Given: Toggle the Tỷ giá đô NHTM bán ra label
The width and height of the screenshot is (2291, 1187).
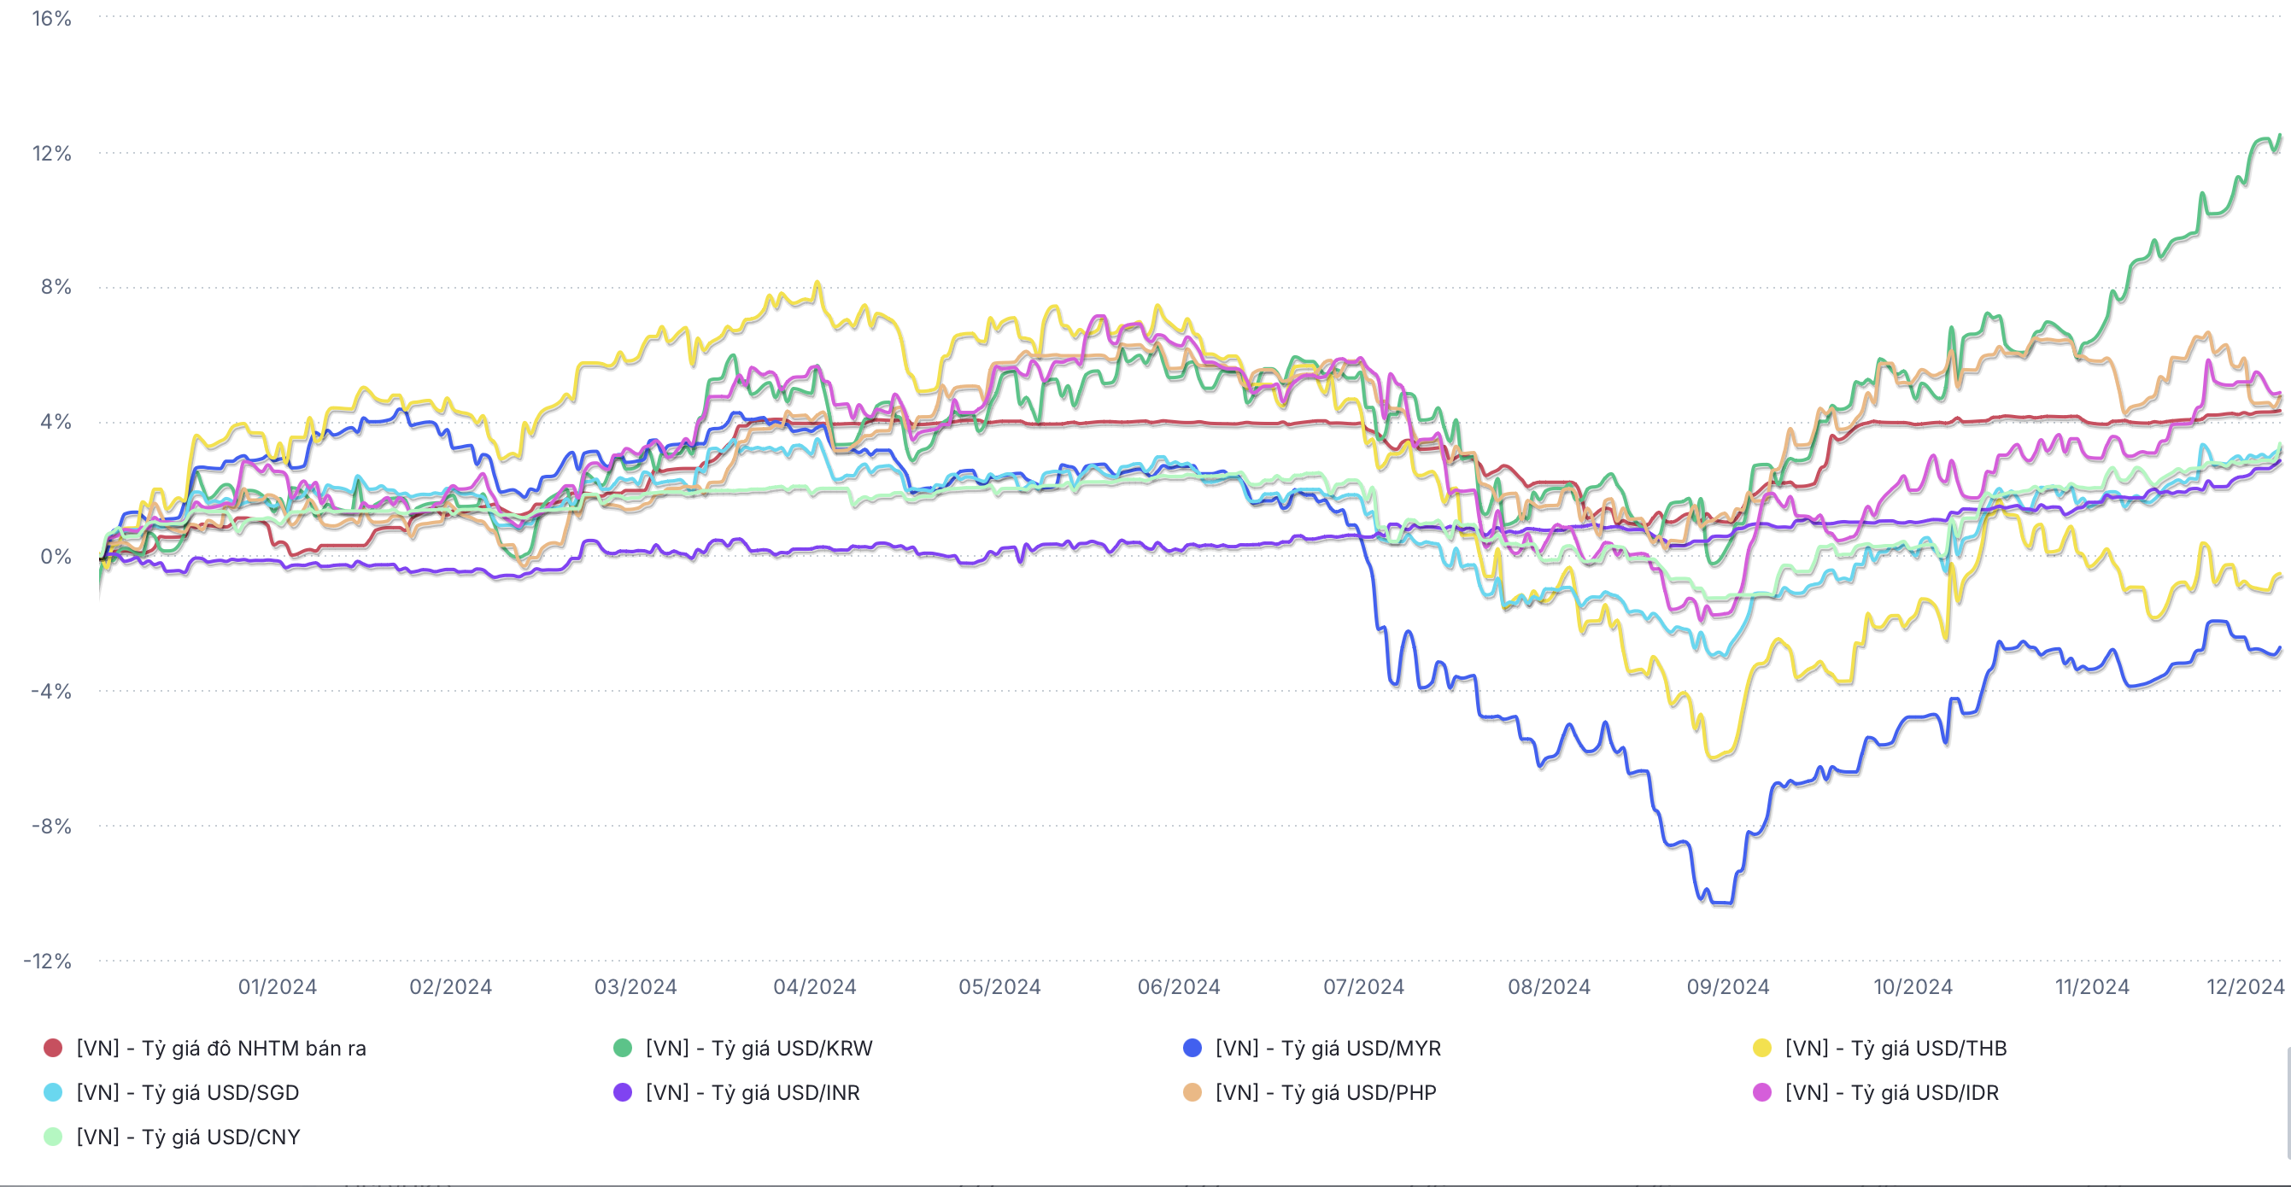Looking at the screenshot, I should 220,1049.
